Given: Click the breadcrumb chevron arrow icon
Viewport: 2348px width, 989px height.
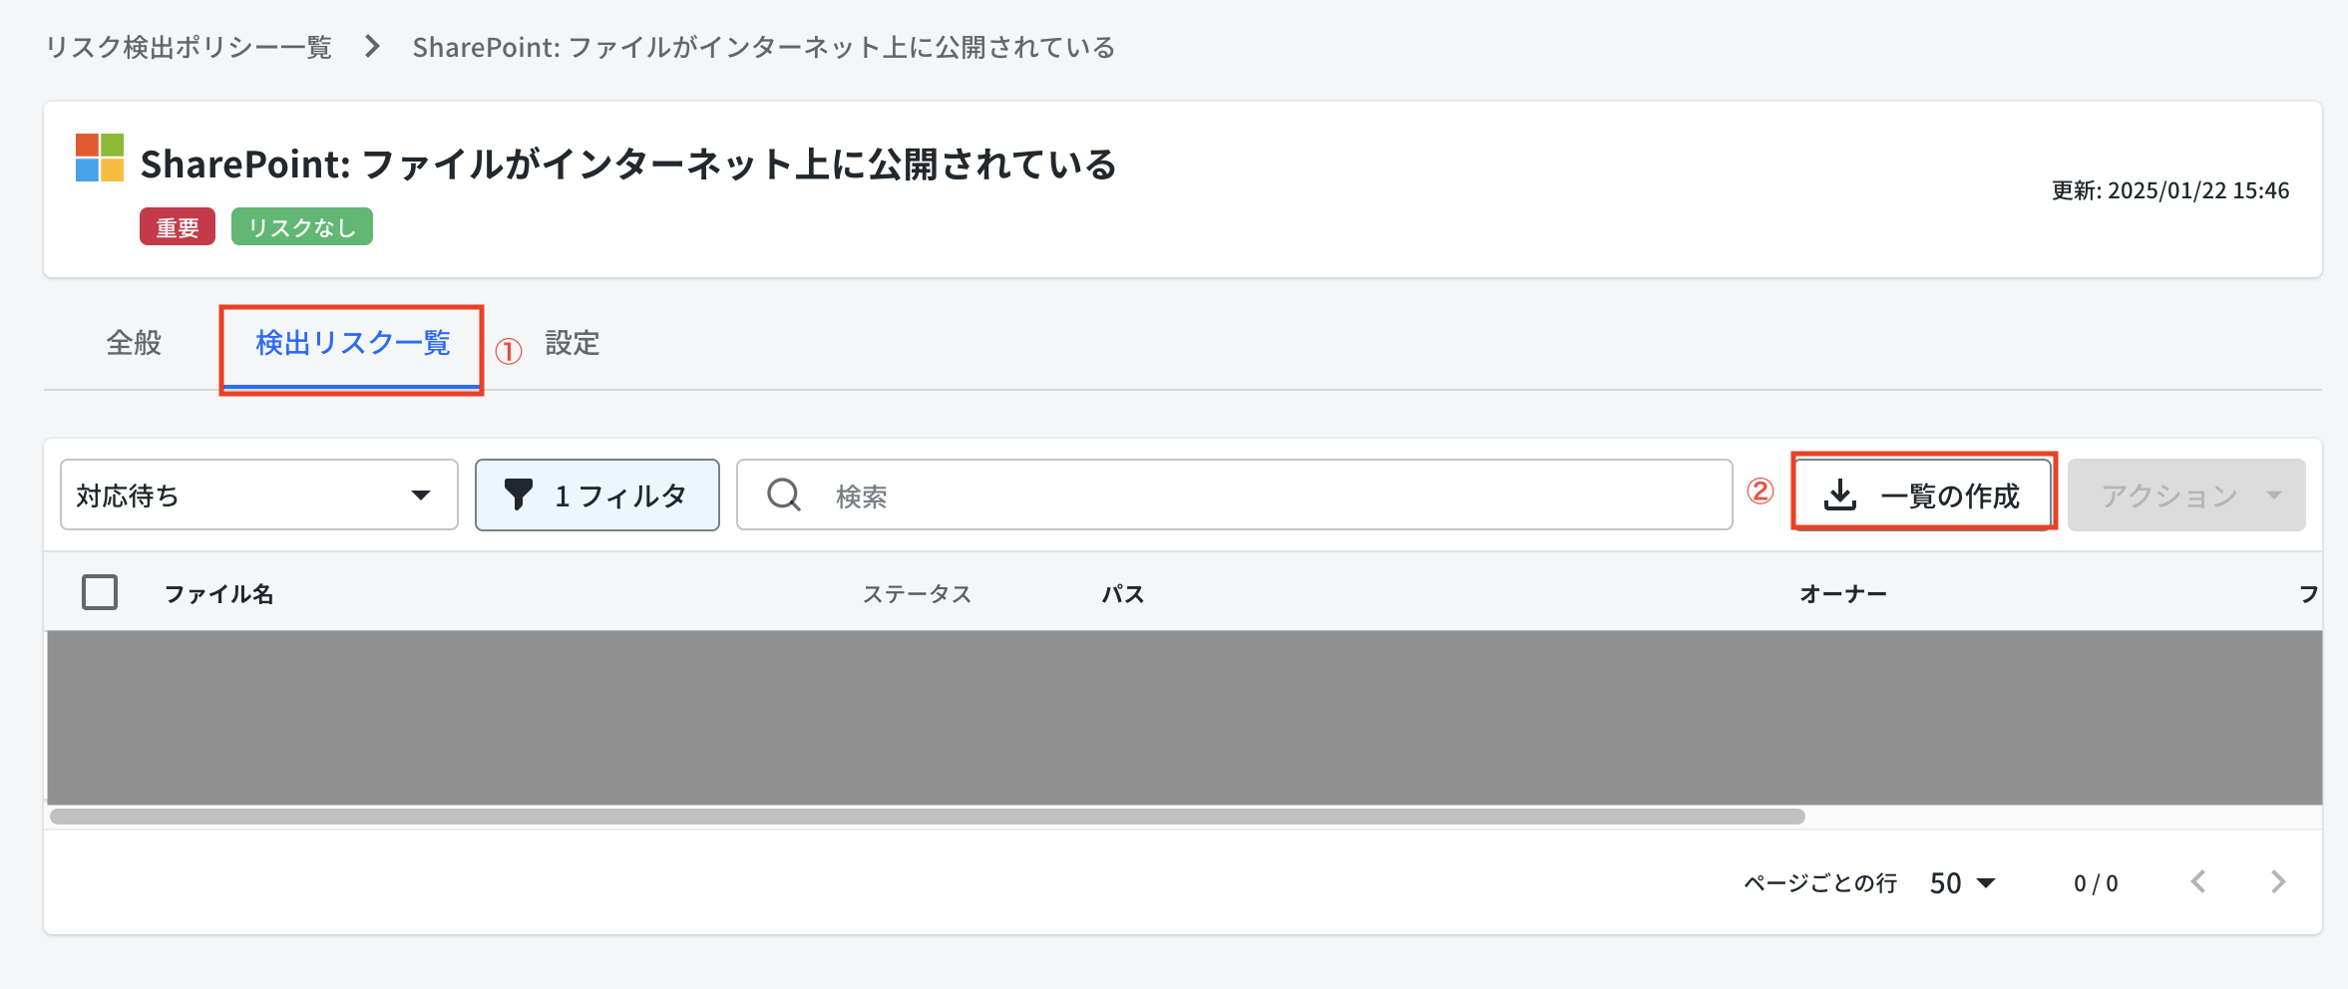Looking at the screenshot, I should 372,47.
